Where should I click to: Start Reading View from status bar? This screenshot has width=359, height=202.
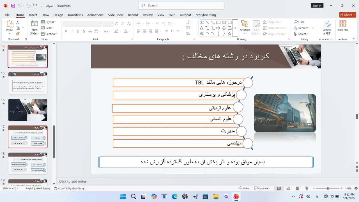[x=297, y=188]
